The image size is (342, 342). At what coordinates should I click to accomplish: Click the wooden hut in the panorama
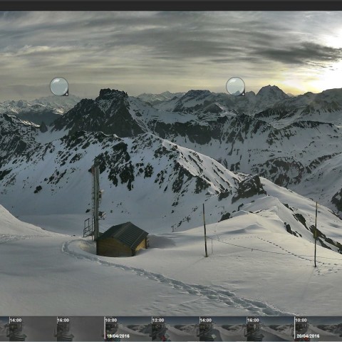122,239
